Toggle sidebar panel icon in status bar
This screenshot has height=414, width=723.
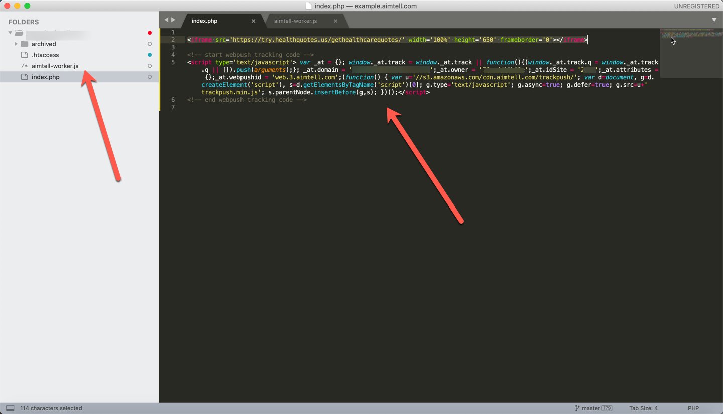[x=10, y=408]
